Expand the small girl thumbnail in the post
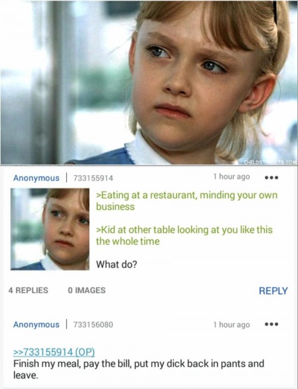The image size is (298, 389). tap(50, 229)
